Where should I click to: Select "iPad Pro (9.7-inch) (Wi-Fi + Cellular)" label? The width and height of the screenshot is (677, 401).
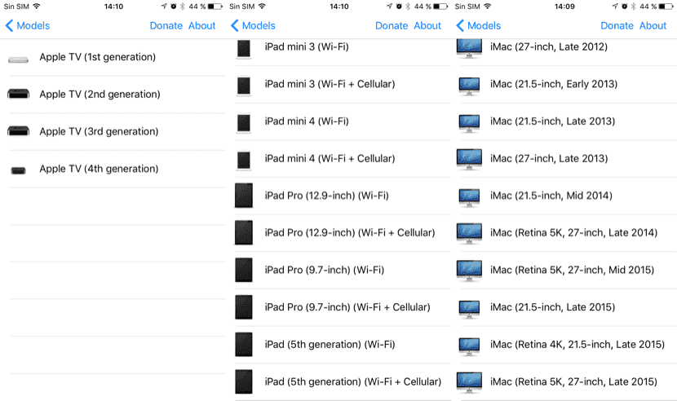point(347,307)
